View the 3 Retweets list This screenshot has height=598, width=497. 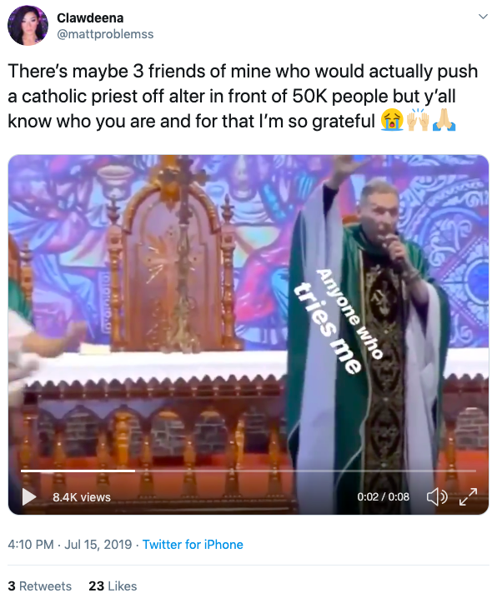click(x=40, y=586)
